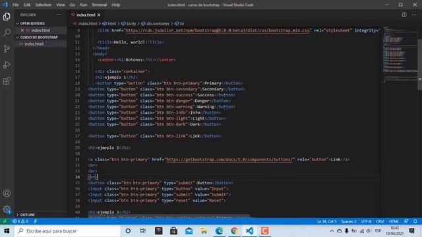Viewport: 422px width, 237px height.
Task: Open the Run and Debug view
Action: [7, 65]
